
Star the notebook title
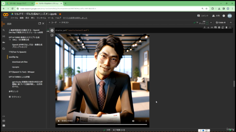(60, 14)
